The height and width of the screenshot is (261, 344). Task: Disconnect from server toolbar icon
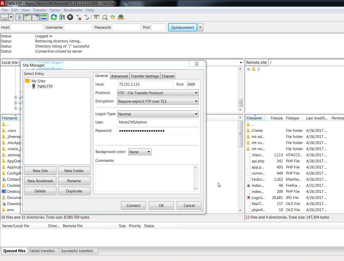78,17
